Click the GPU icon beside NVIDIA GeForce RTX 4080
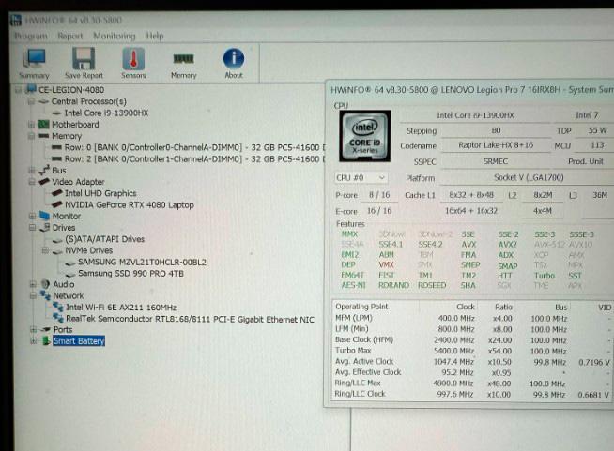614x451 pixels. [57, 204]
